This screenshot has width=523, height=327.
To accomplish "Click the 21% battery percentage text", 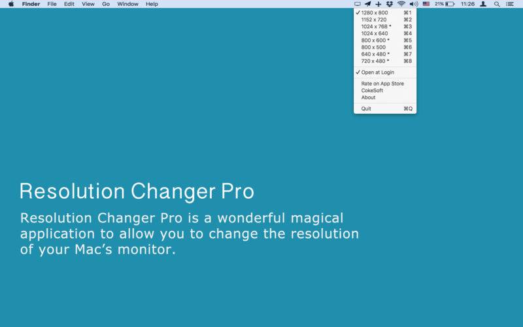I will click(439, 4).
